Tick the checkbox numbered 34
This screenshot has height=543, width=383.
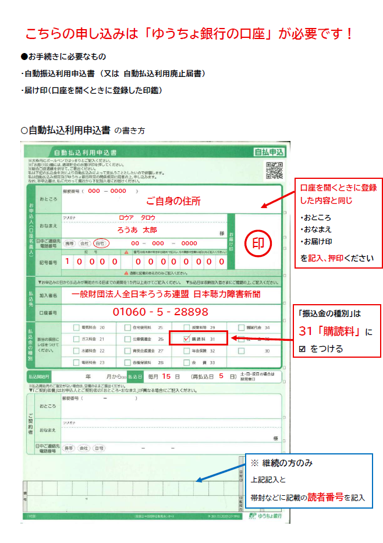pyautogui.click(x=241, y=327)
